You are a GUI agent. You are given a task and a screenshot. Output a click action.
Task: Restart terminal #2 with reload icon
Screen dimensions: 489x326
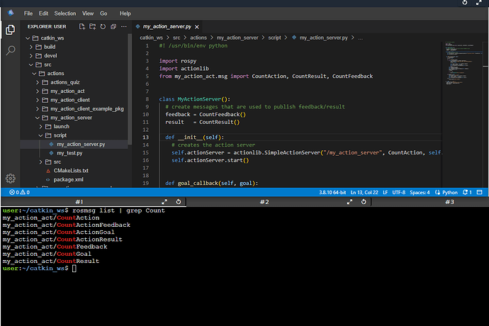click(364, 202)
